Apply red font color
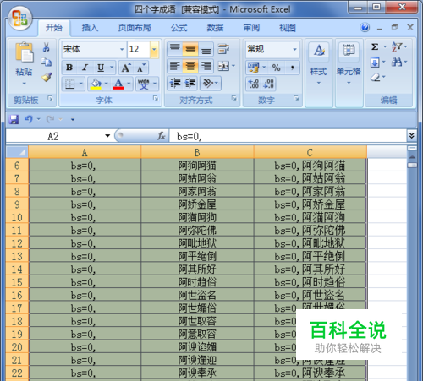 coord(118,84)
